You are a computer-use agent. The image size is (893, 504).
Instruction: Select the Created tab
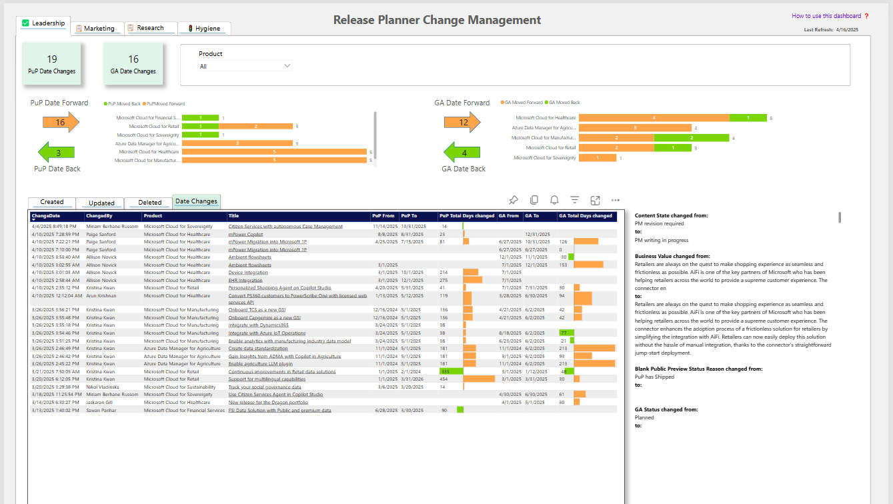click(x=52, y=202)
